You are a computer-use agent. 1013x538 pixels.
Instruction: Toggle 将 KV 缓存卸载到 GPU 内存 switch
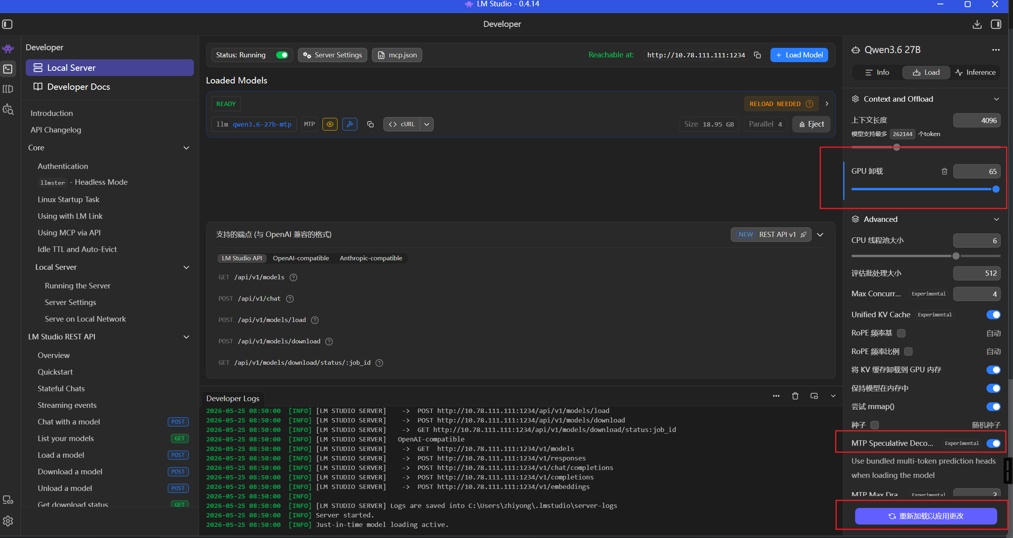coord(993,369)
